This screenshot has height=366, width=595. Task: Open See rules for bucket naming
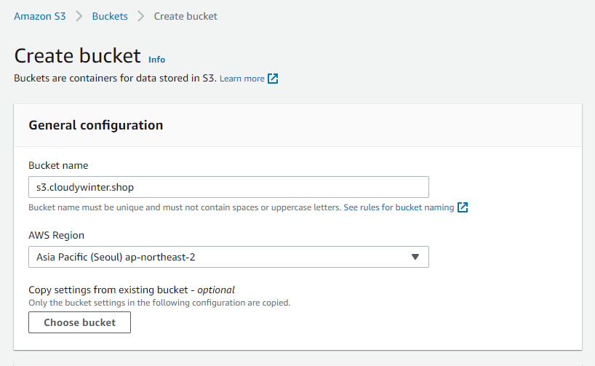pos(399,207)
